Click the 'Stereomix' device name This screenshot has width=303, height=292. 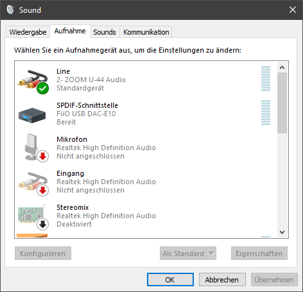click(73, 207)
